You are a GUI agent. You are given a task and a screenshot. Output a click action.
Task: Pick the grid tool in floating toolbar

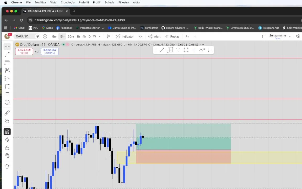click(x=170, y=50)
